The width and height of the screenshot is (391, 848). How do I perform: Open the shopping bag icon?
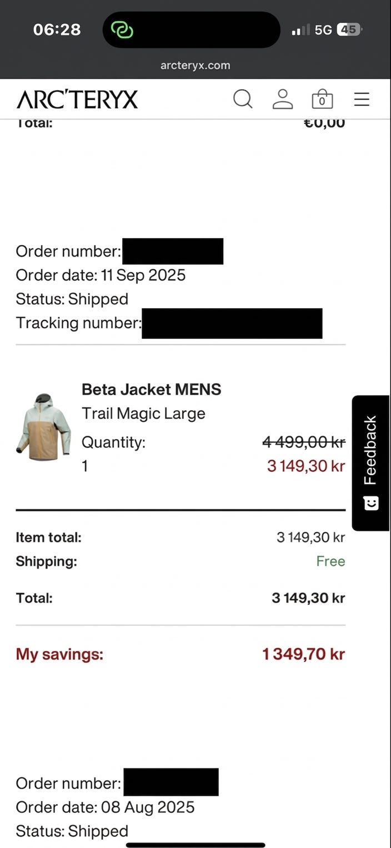click(x=322, y=100)
